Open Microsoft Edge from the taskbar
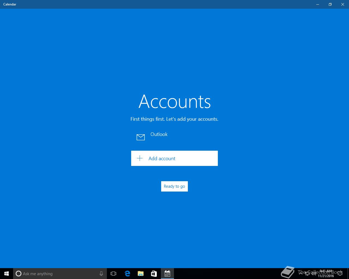 click(127, 274)
